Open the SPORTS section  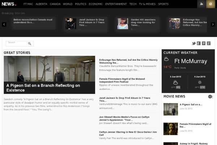(x=163, y=4)
